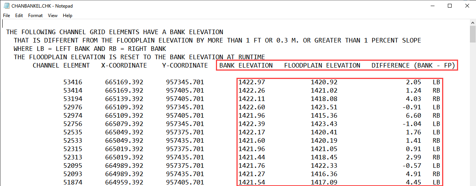Click floodplain elevation value 1417.09

click(x=324, y=182)
